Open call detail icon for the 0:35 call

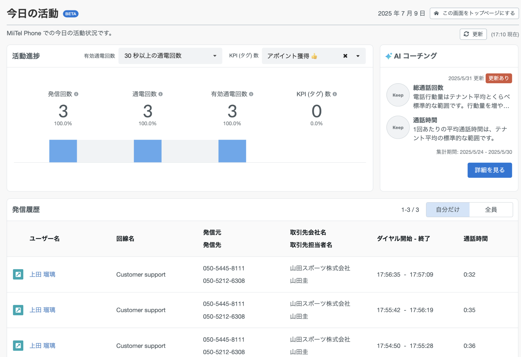18,310
